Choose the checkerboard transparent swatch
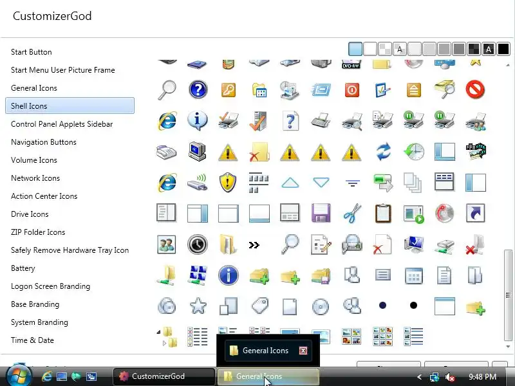Image resolution: width=515 pixels, height=386 pixels. coord(384,50)
